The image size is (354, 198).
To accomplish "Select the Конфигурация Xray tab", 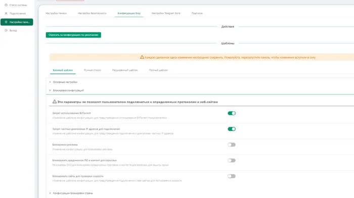I will click(x=129, y=13).
